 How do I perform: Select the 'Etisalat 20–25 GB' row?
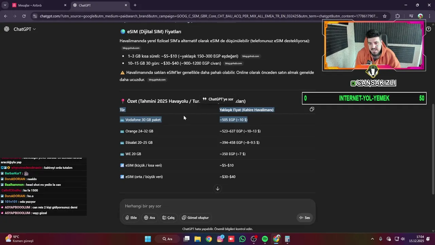point(217,143)
